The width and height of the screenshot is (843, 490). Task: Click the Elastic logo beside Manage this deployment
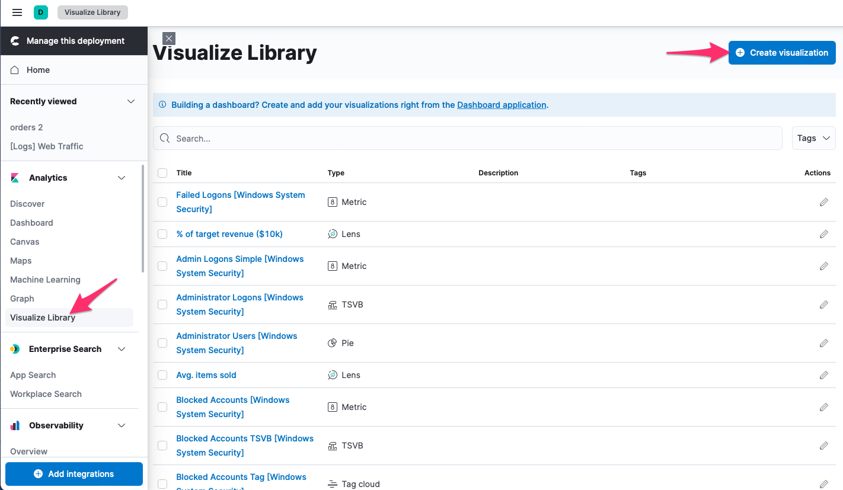pyautogui.click(x=14, y=40)
